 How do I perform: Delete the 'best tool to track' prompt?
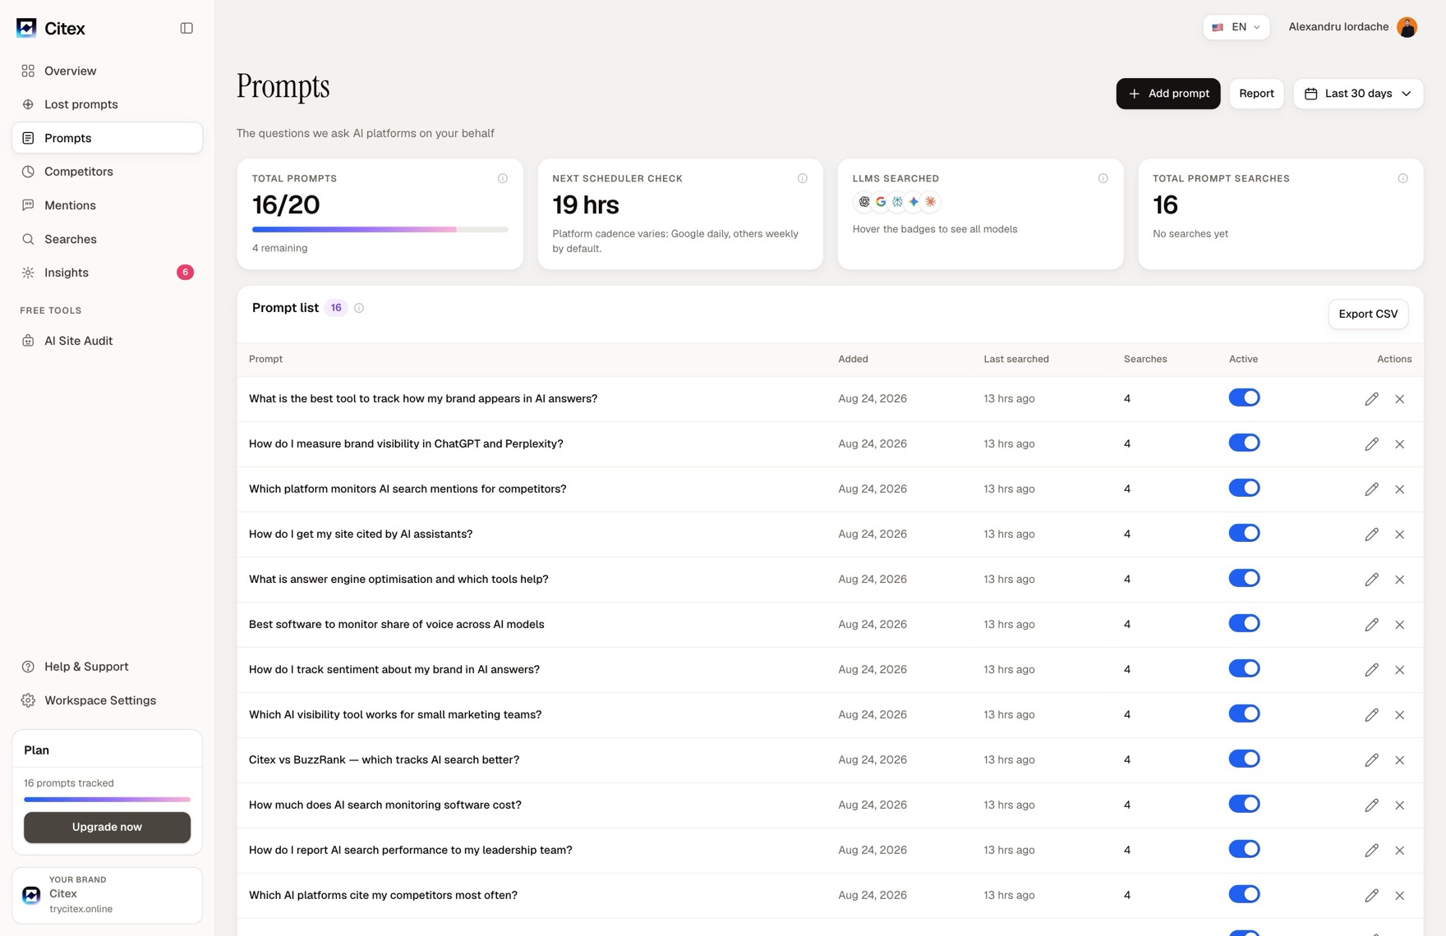[x=1399, y=399]
